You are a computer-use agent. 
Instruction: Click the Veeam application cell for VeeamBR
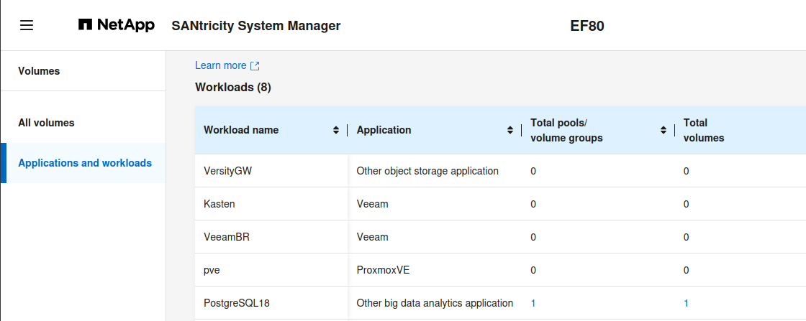[372, 238]
